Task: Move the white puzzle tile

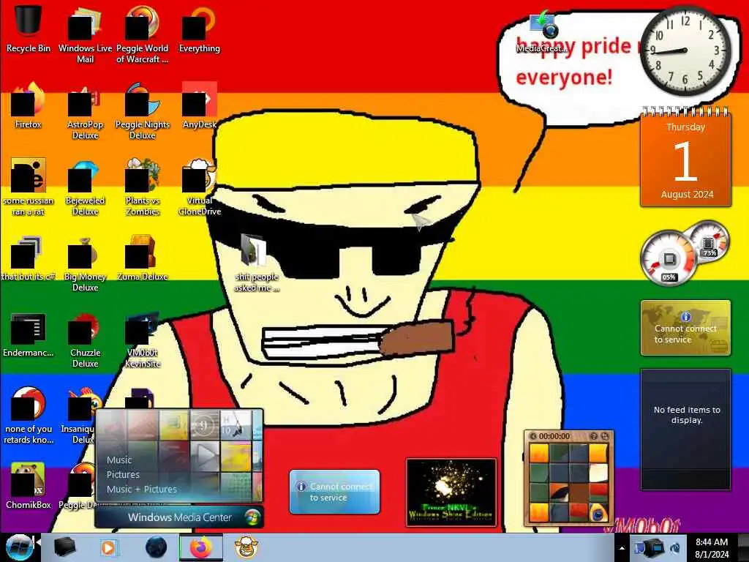Action: click(x=598, y=473)
